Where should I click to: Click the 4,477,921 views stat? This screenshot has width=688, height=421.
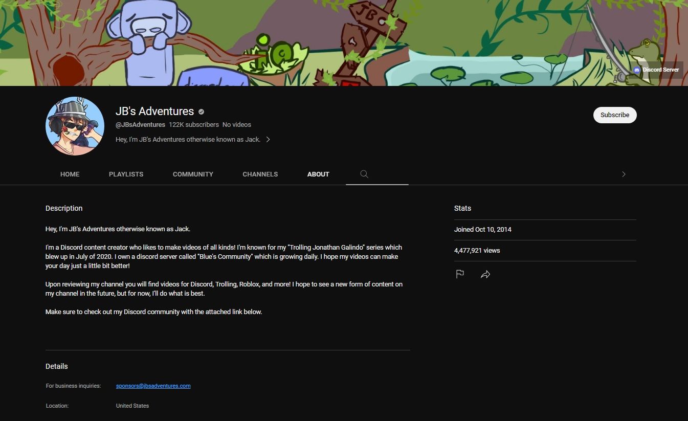tap(477, 251)
